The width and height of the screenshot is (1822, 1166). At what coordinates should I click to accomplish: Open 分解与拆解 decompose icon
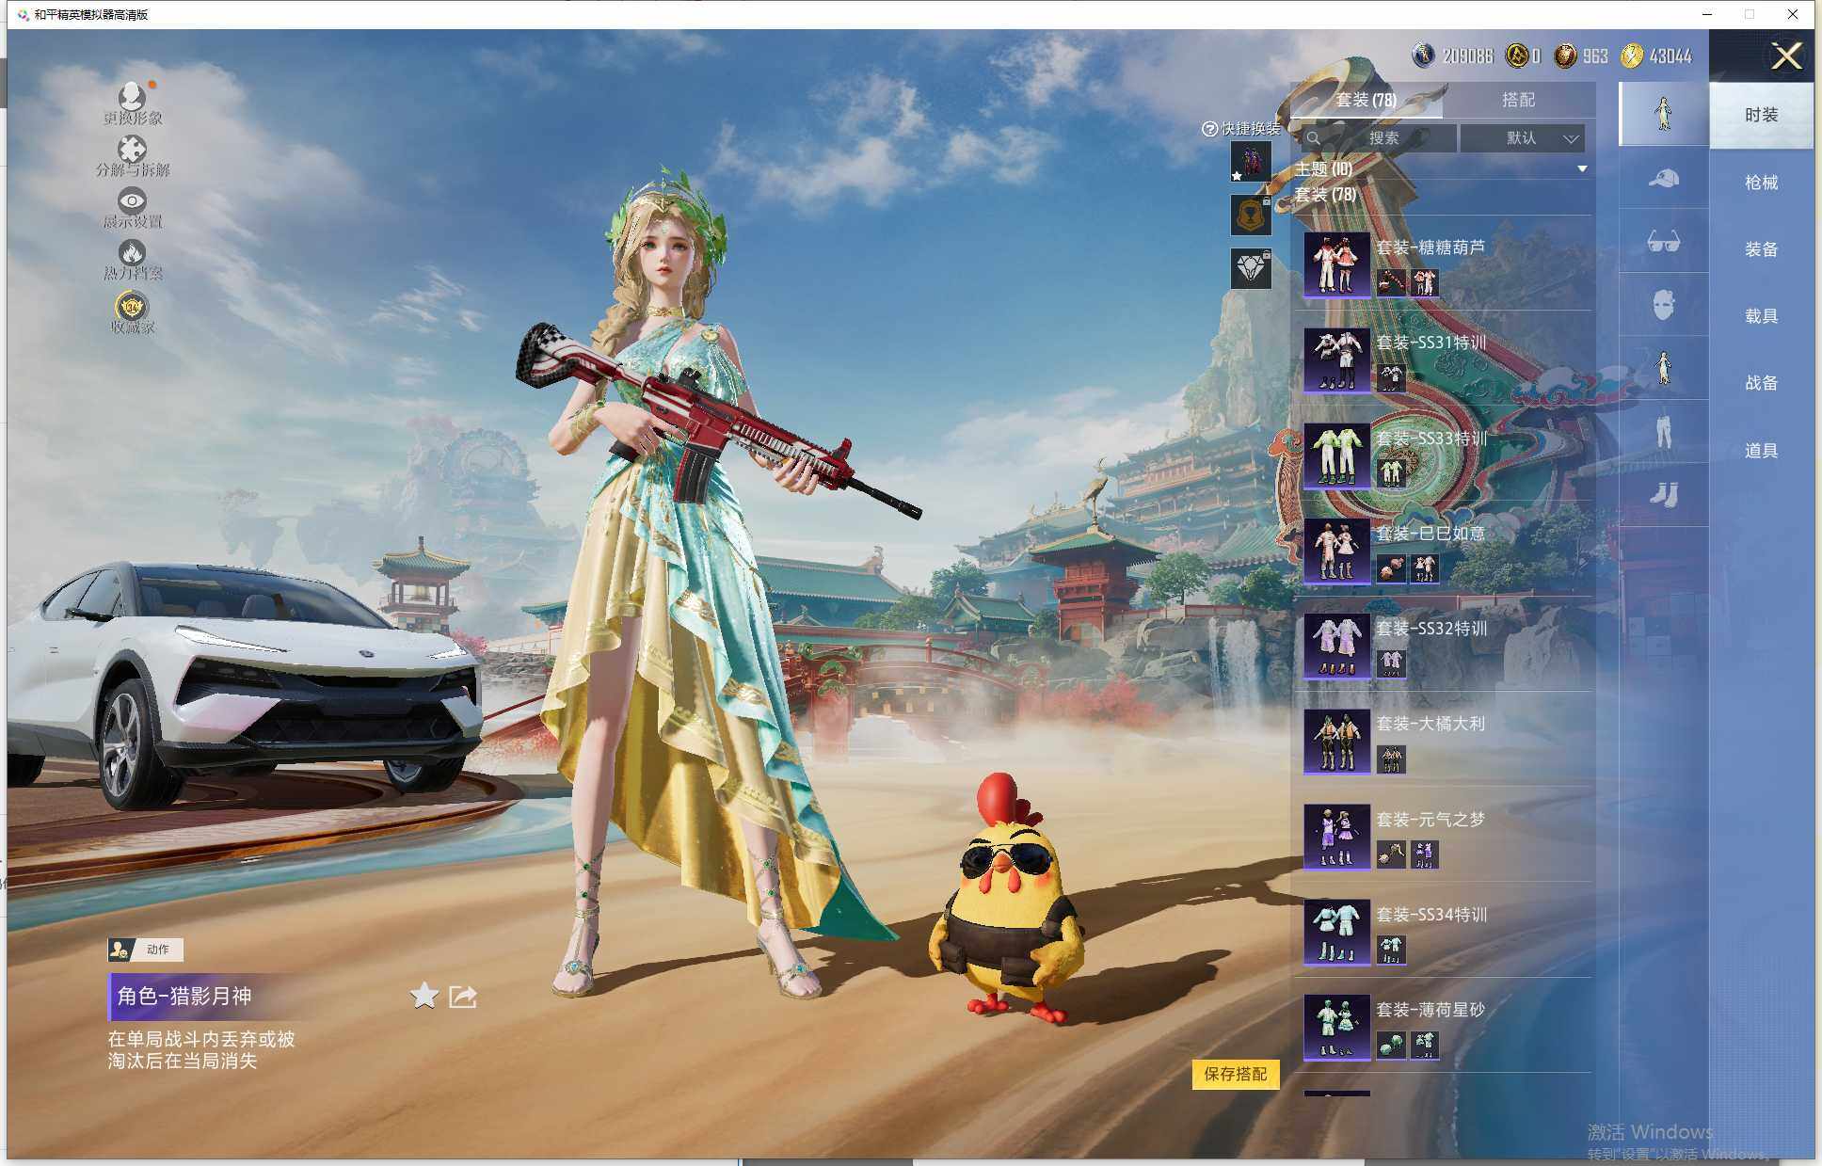coord(132,150)
